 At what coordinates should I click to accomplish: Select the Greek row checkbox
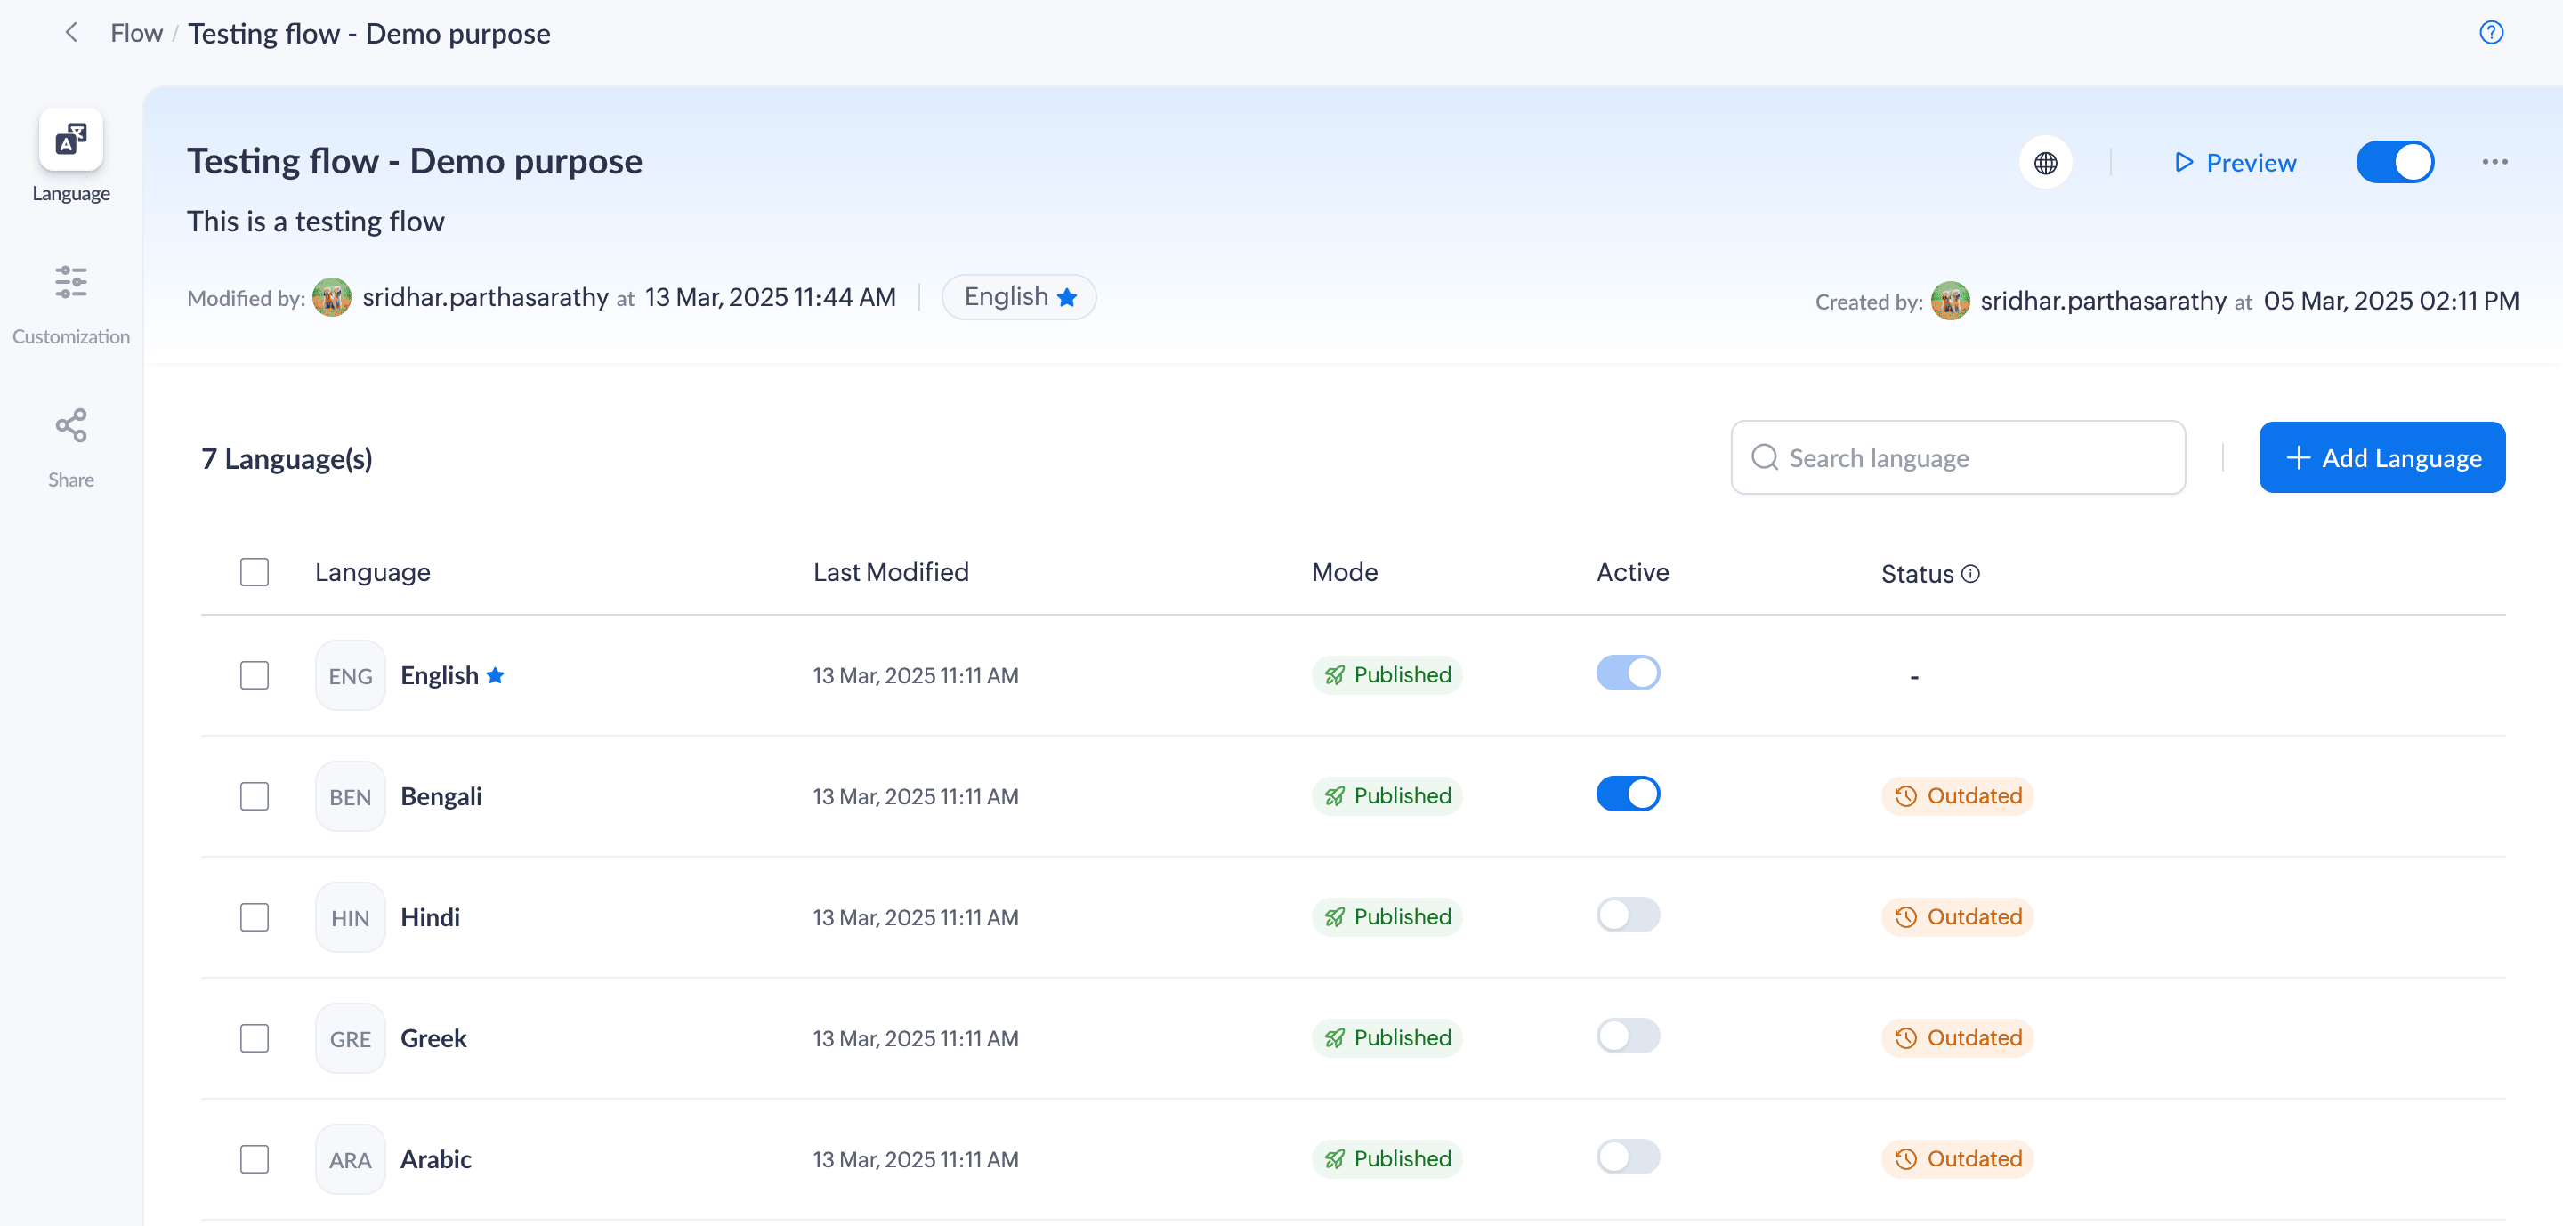coord(255,1038)
